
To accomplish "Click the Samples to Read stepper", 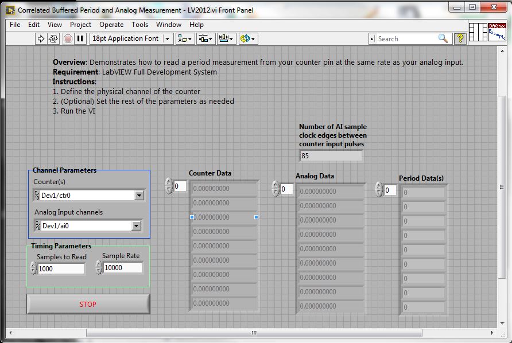I will point(33,268).
